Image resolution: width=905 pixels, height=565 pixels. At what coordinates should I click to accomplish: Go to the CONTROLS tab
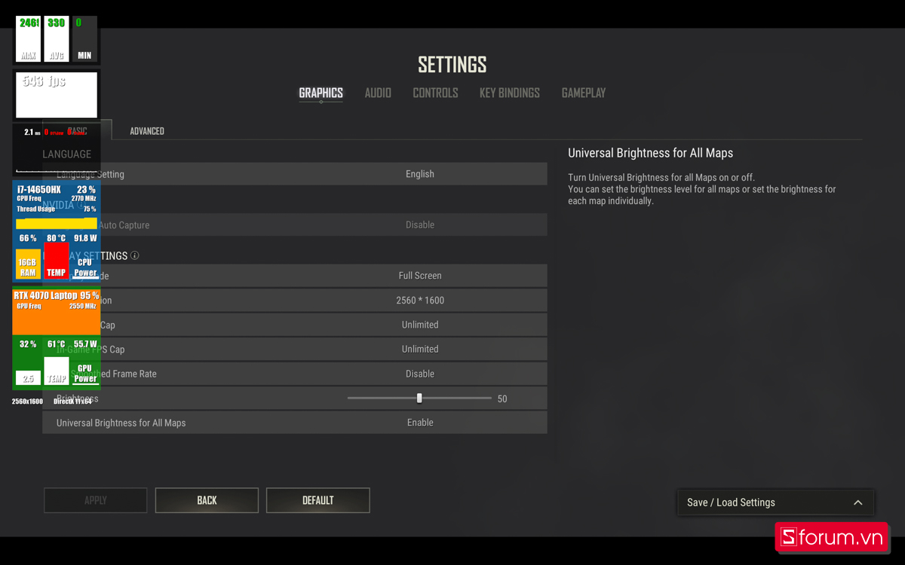pyautogui.click(x=435, y=93)
